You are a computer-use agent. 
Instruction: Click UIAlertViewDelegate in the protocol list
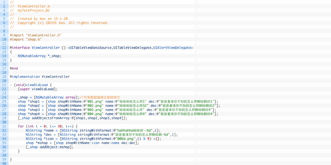(x=172, y=48)
